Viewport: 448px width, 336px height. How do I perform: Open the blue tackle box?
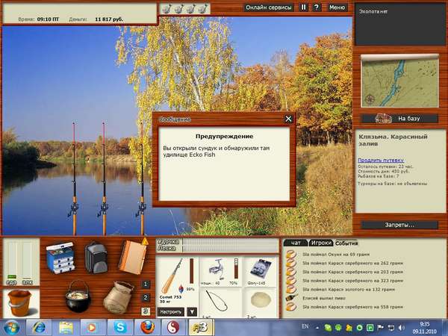(x=60, y=258)
